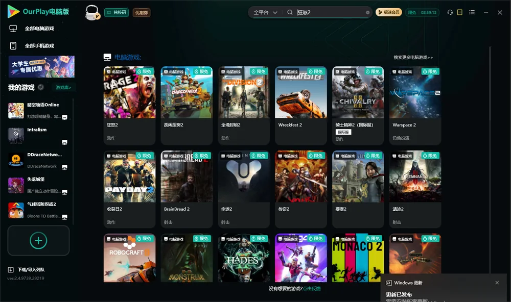The height and width of the screenshot is (302, 511).
Task: Click the search magnifier icon
Action: pyautogui.click(x=290, y=12)
